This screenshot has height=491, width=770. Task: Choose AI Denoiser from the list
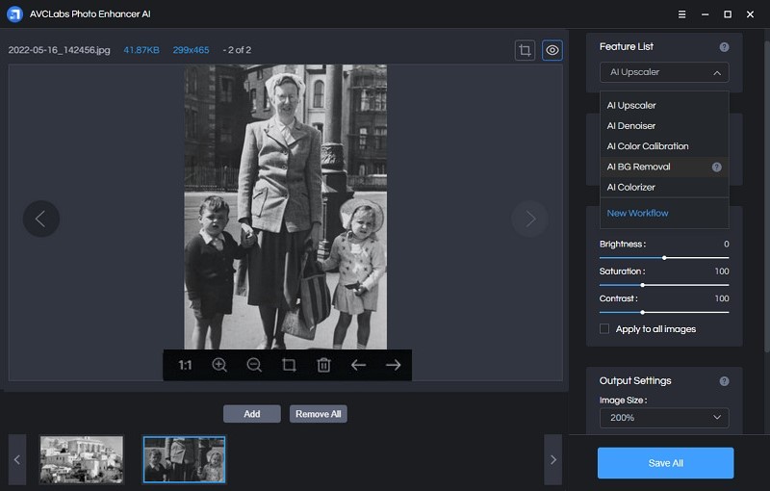click(x=664, y=126)
